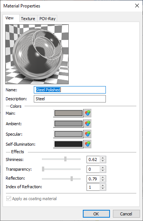
Task: Increase Index of Refraction with up arrow
Action: [x=103, y=186]
